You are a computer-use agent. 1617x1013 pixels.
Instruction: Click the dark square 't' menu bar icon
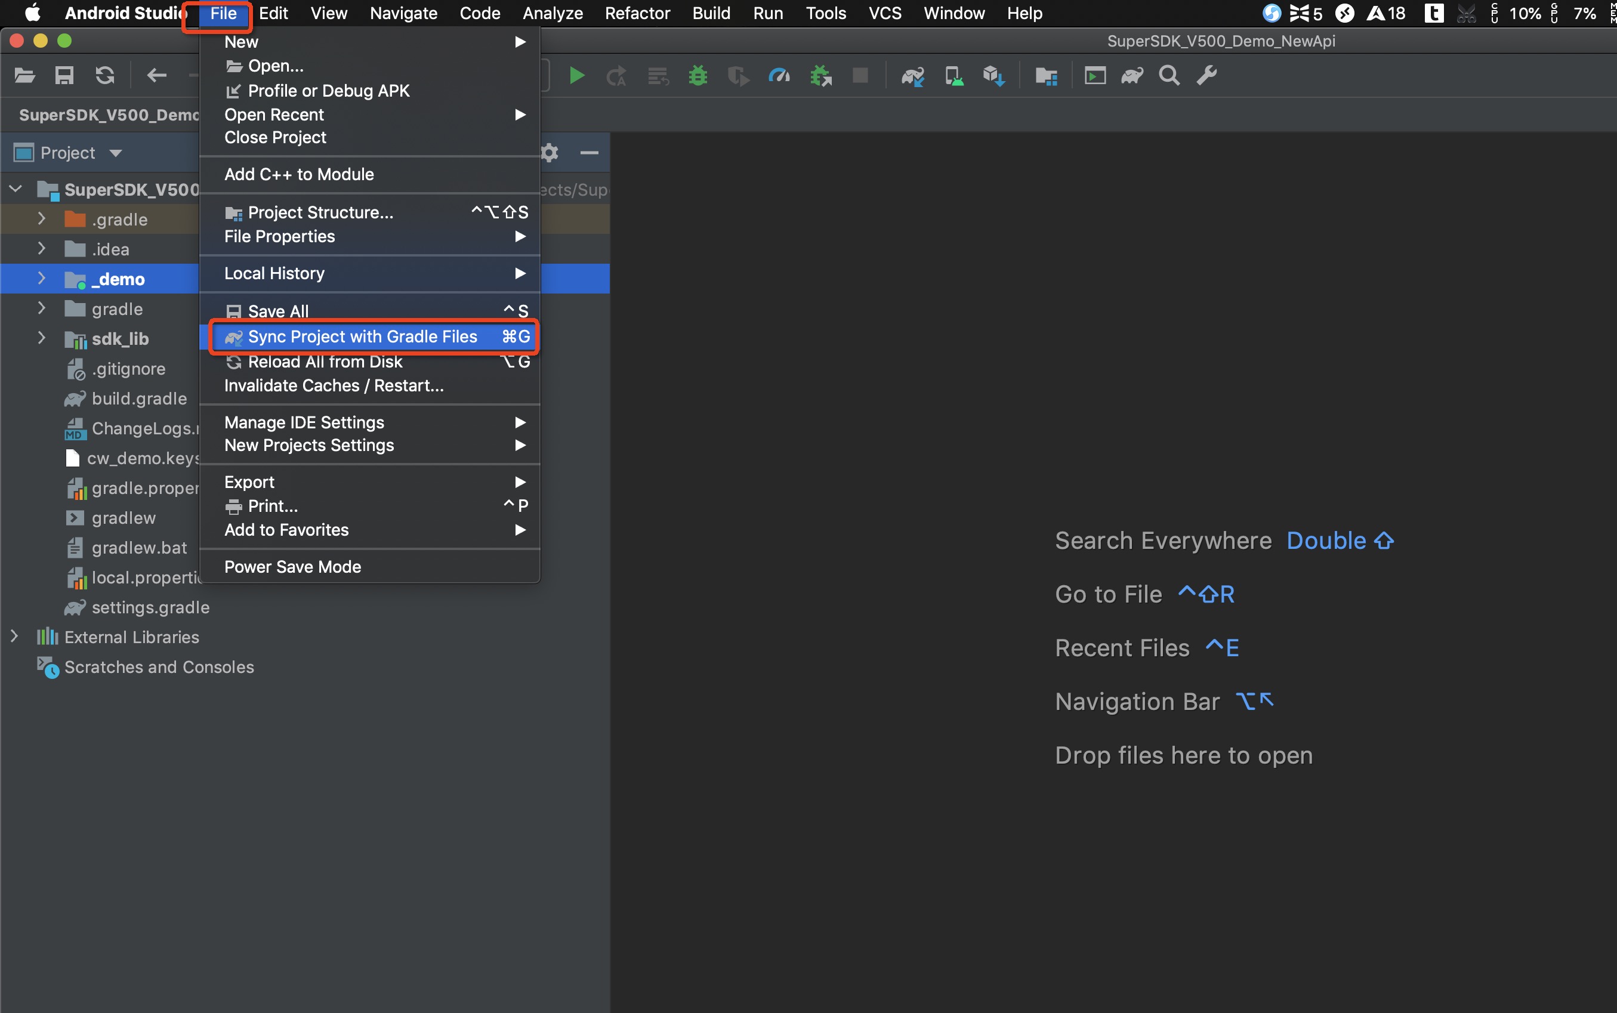1433,13
